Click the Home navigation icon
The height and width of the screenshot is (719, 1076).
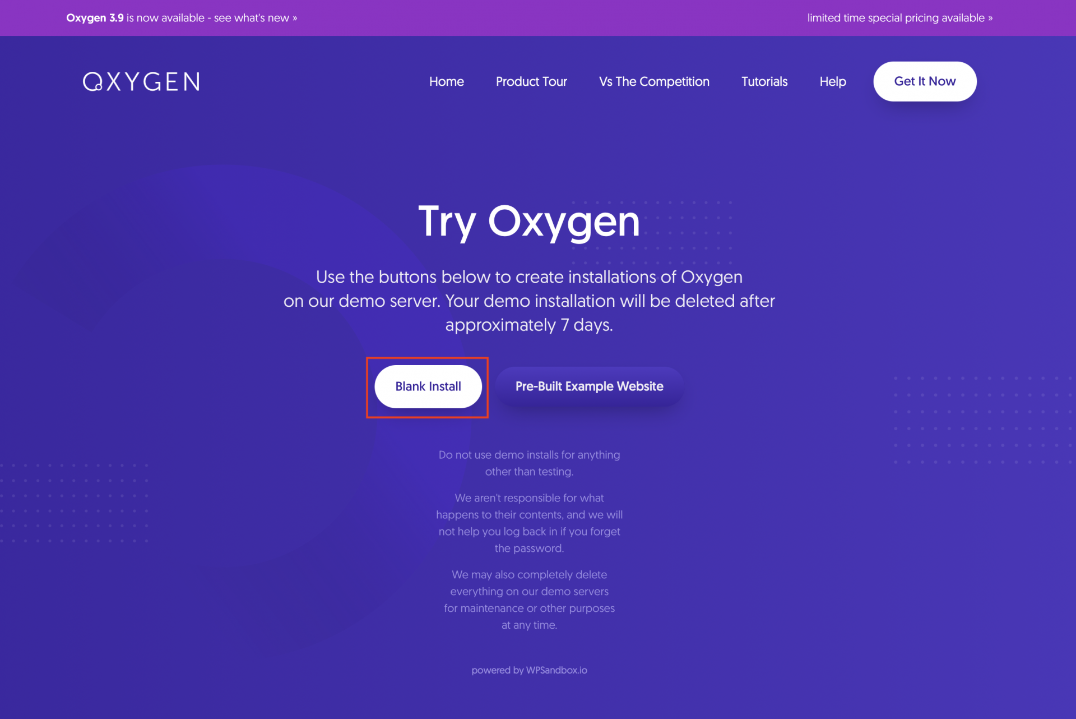447,81
